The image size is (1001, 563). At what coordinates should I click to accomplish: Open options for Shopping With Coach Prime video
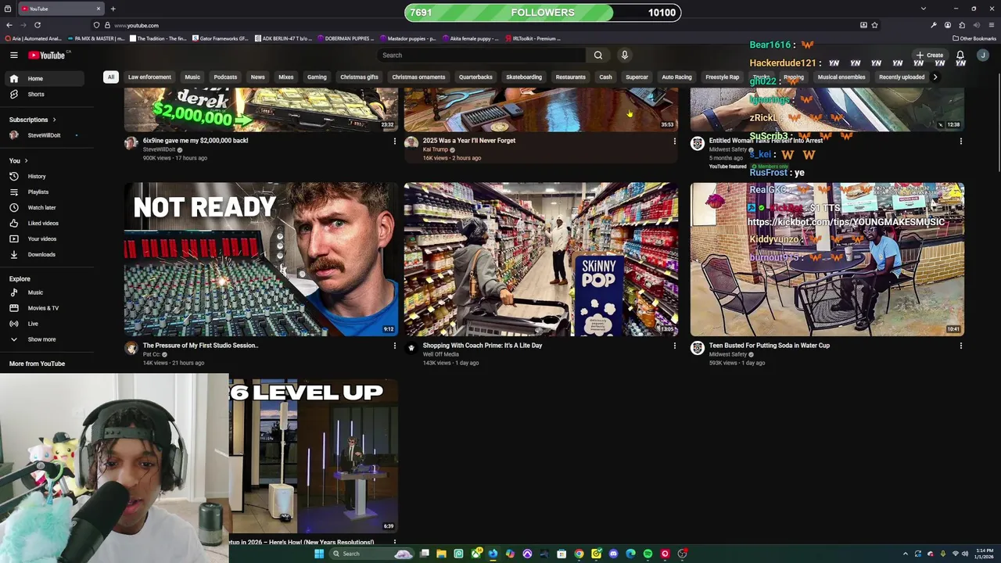point(674,346)
